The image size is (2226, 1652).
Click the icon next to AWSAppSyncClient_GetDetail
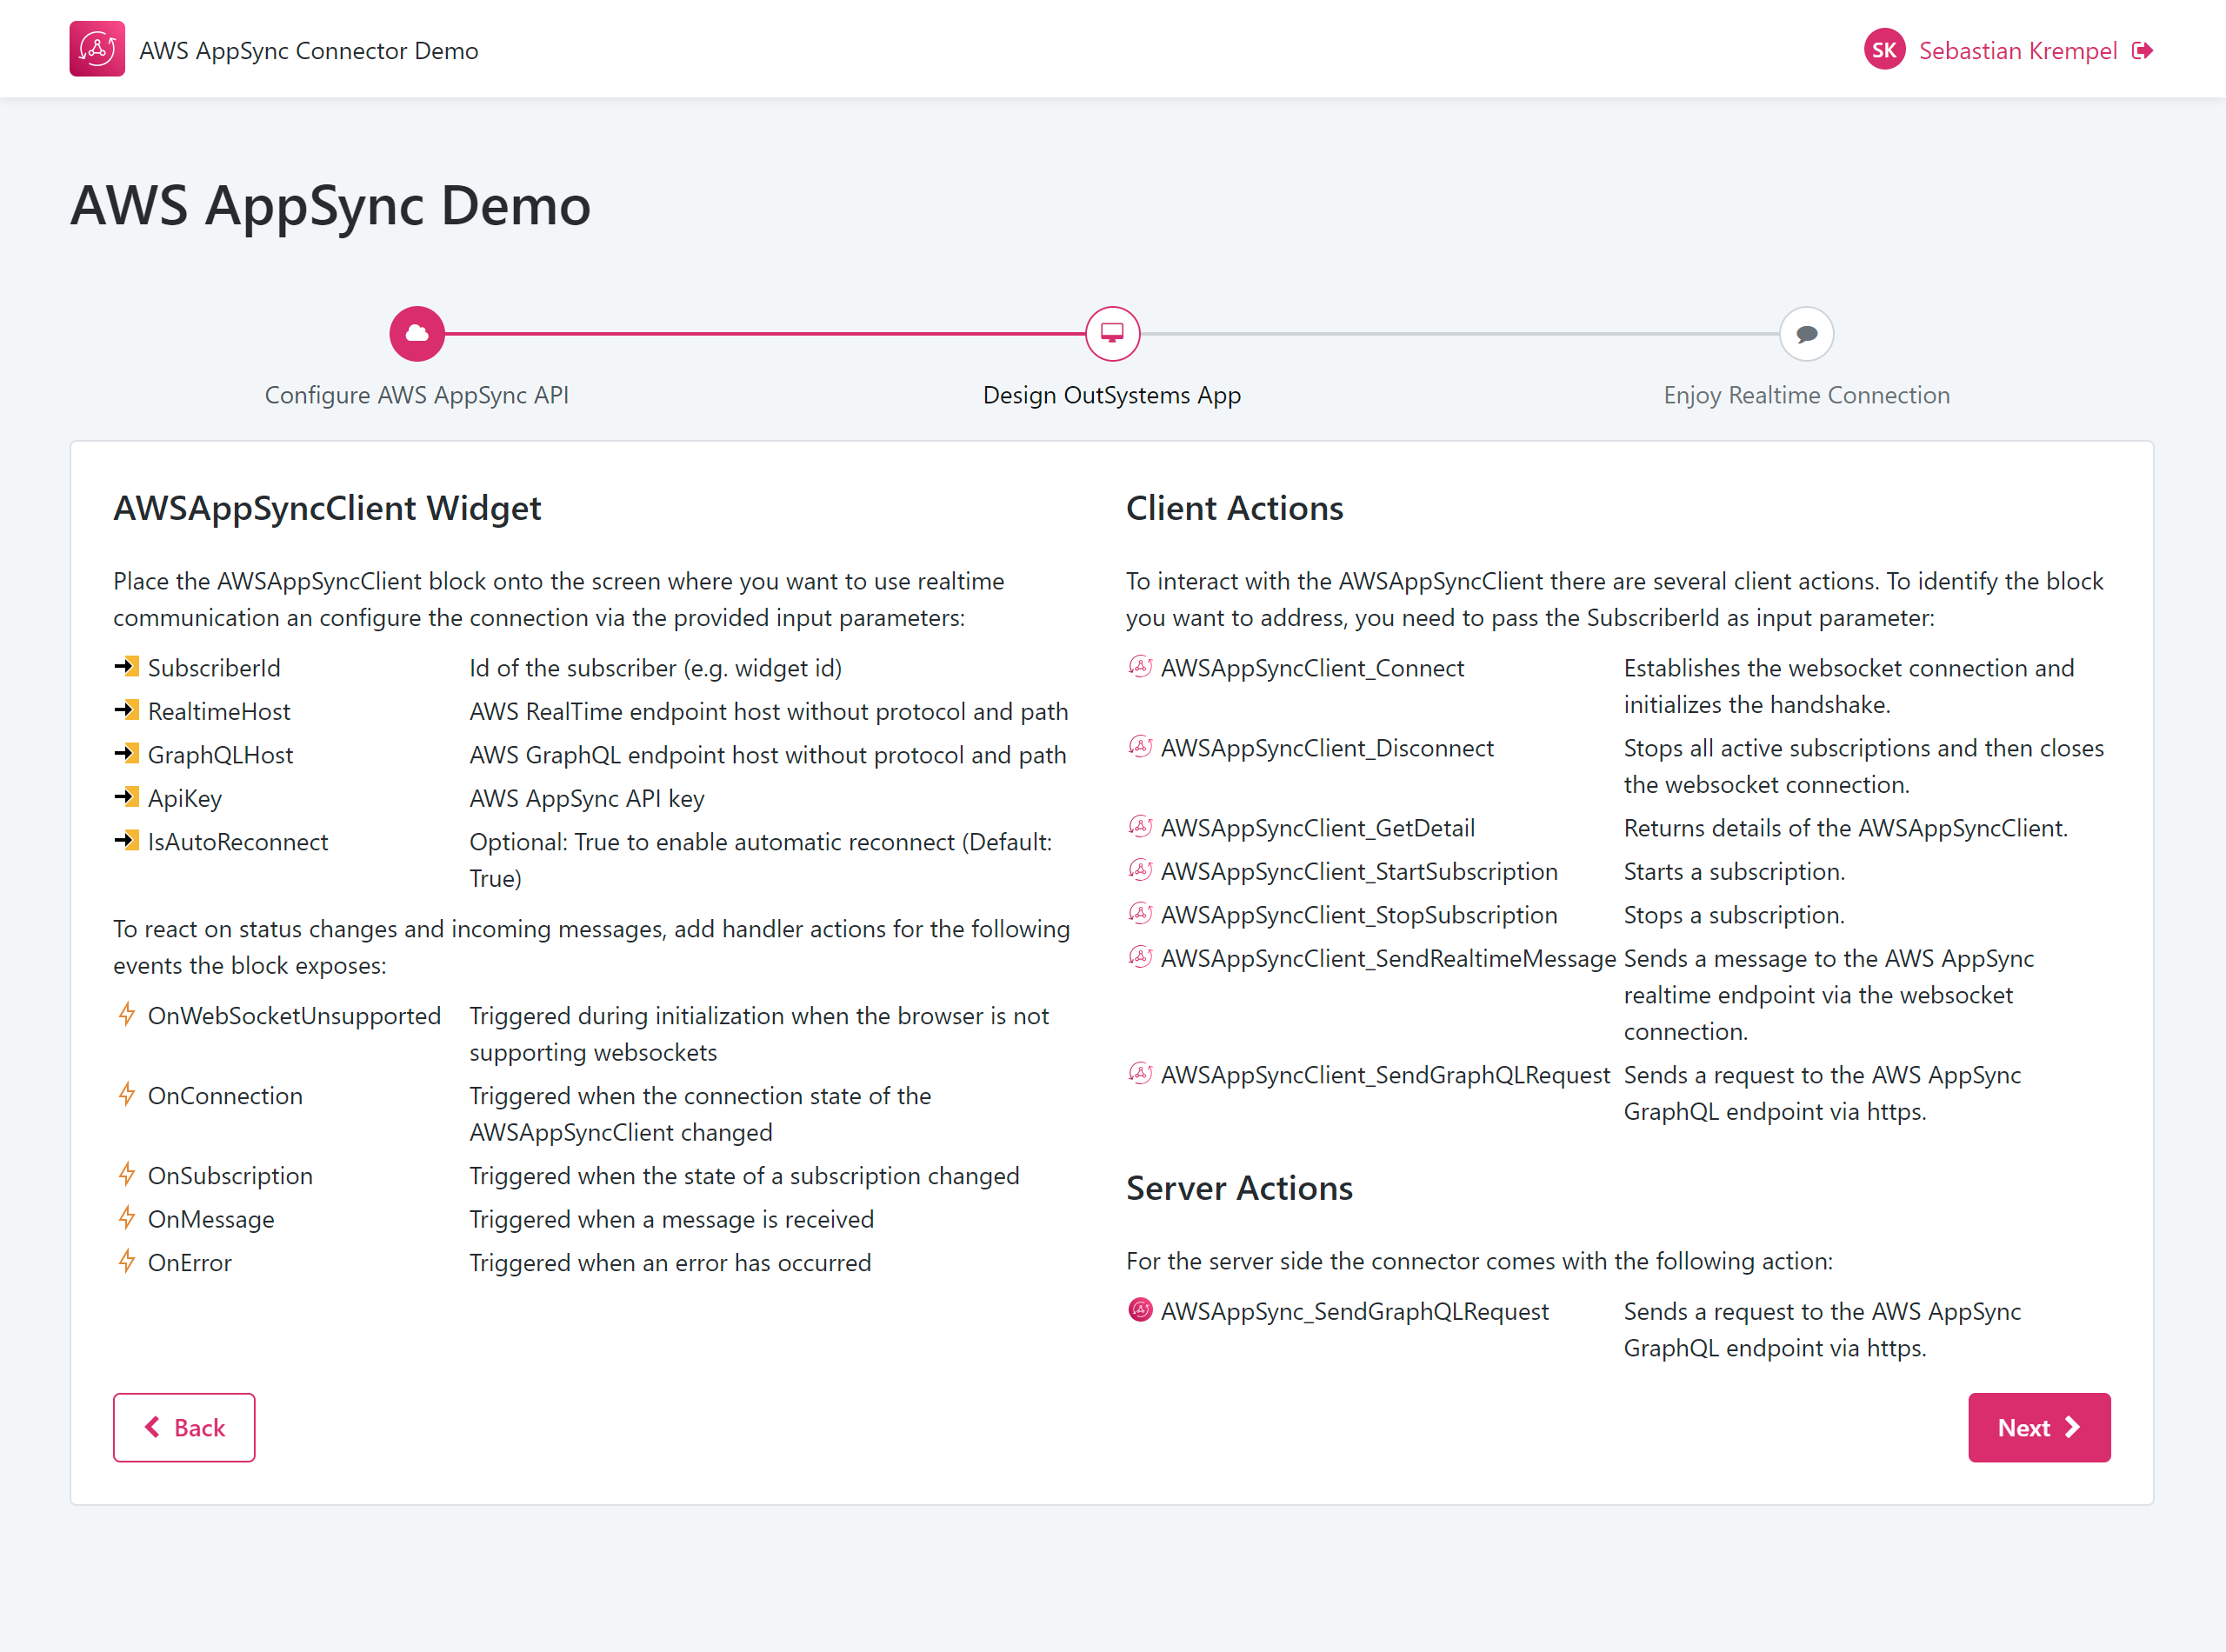(x=1140, y=827)
